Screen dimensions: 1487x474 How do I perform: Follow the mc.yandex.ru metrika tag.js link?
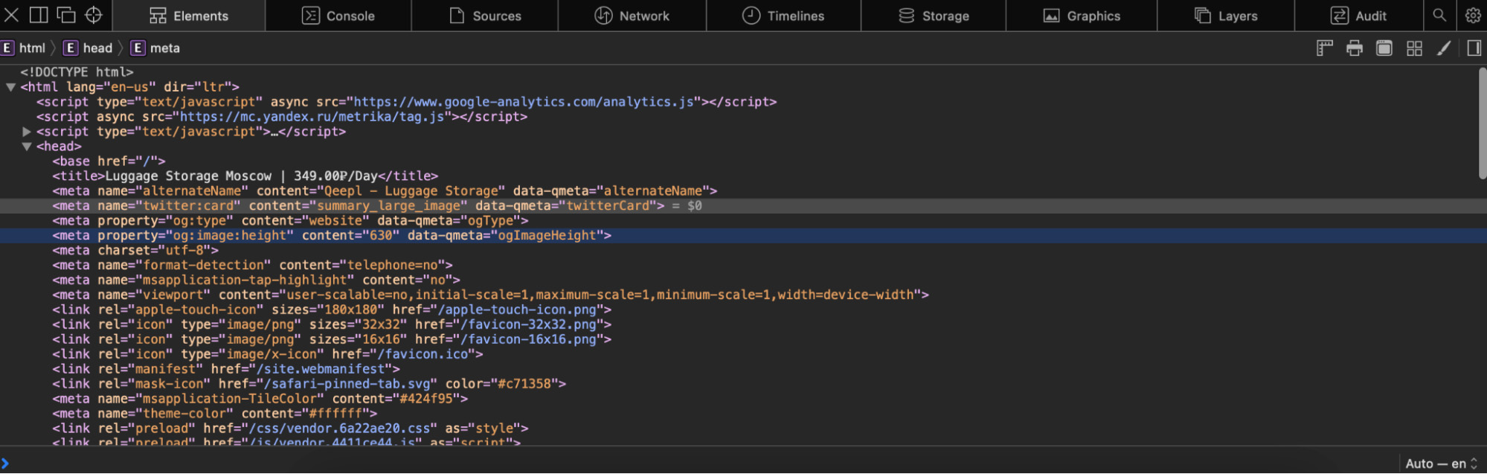(x=312, y=117)
